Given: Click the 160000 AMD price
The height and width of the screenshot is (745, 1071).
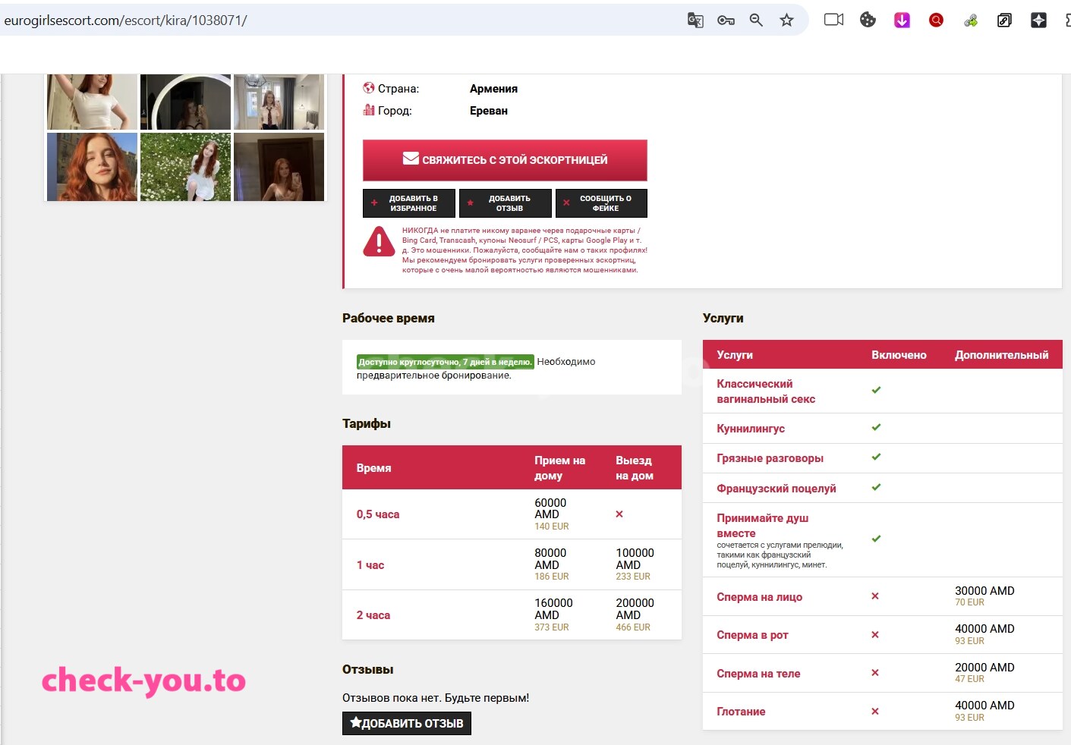Looking at the screenshot, I should click(553, 609).
